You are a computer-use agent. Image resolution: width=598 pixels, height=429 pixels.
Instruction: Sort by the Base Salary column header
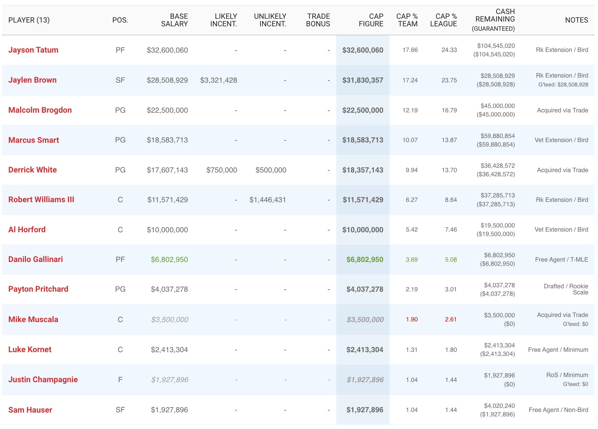[174, 20]
